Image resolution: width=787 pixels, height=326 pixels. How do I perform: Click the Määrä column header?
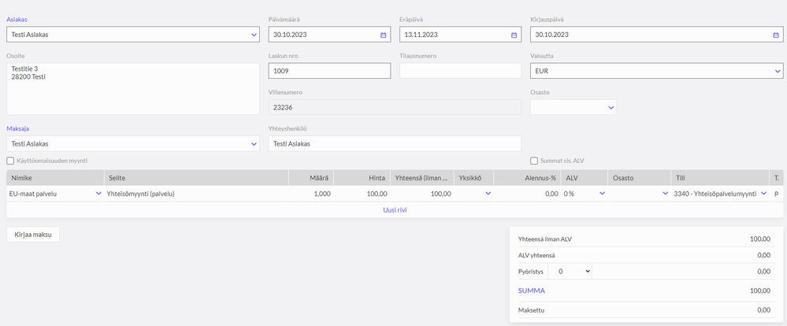310,177
